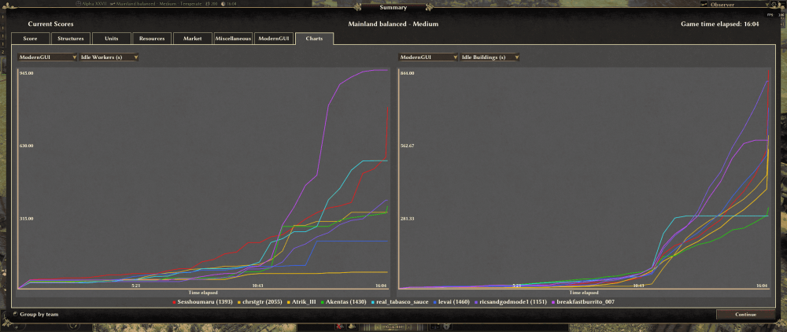Open the Structures tab
787x332 pixels.
[71, 39]
